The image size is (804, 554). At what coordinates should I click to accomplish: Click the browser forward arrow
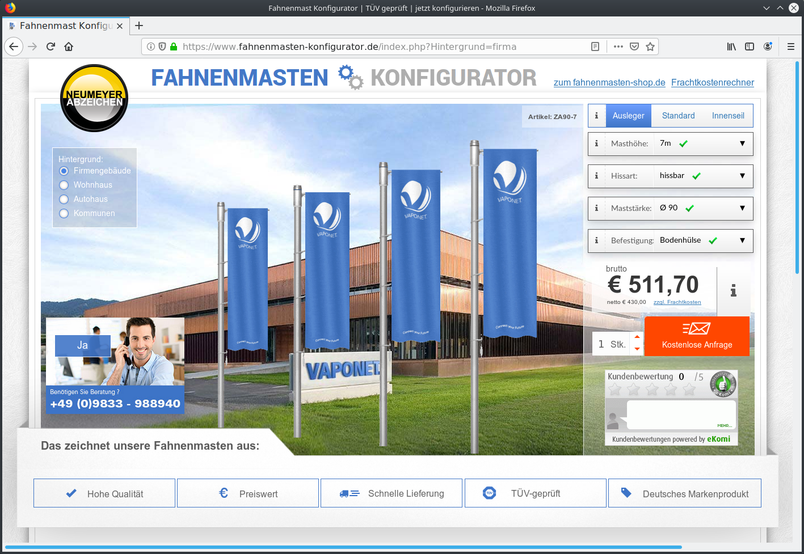pyautogui.click(x=32, y=46)
